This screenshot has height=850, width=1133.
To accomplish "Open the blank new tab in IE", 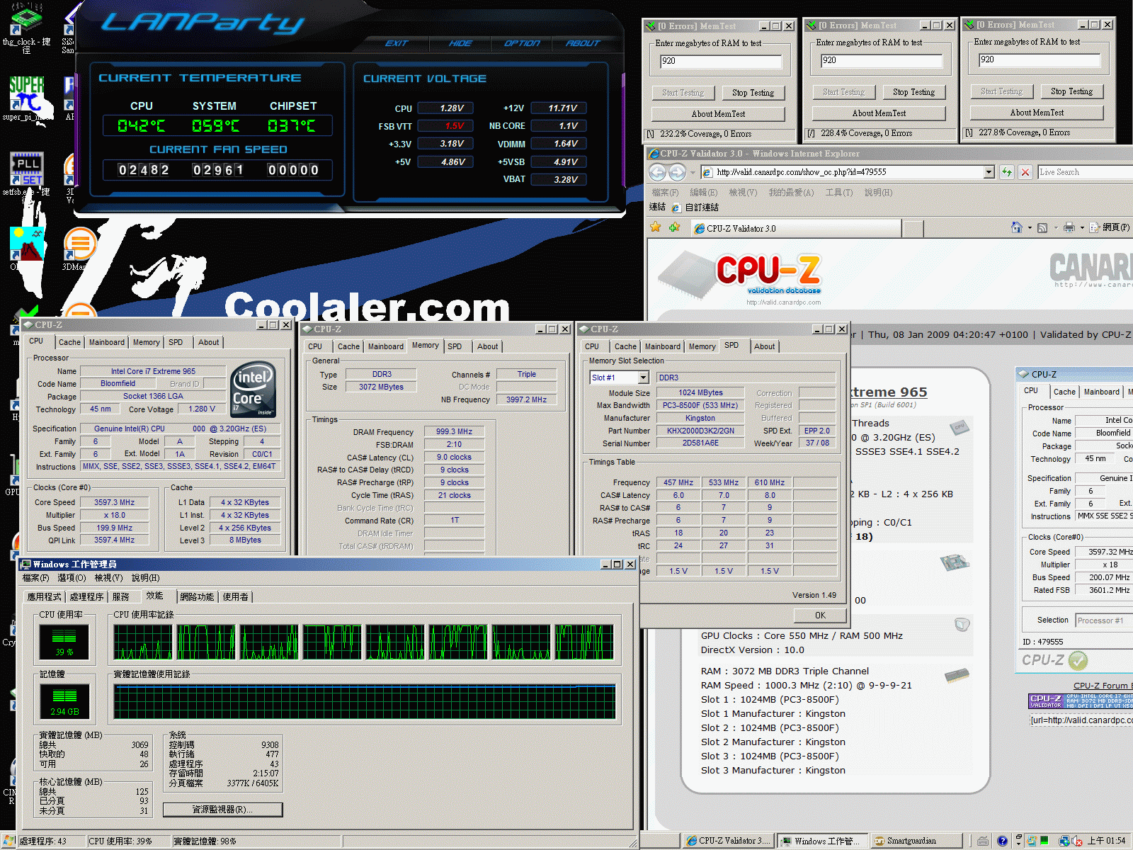I will (913, 228).
